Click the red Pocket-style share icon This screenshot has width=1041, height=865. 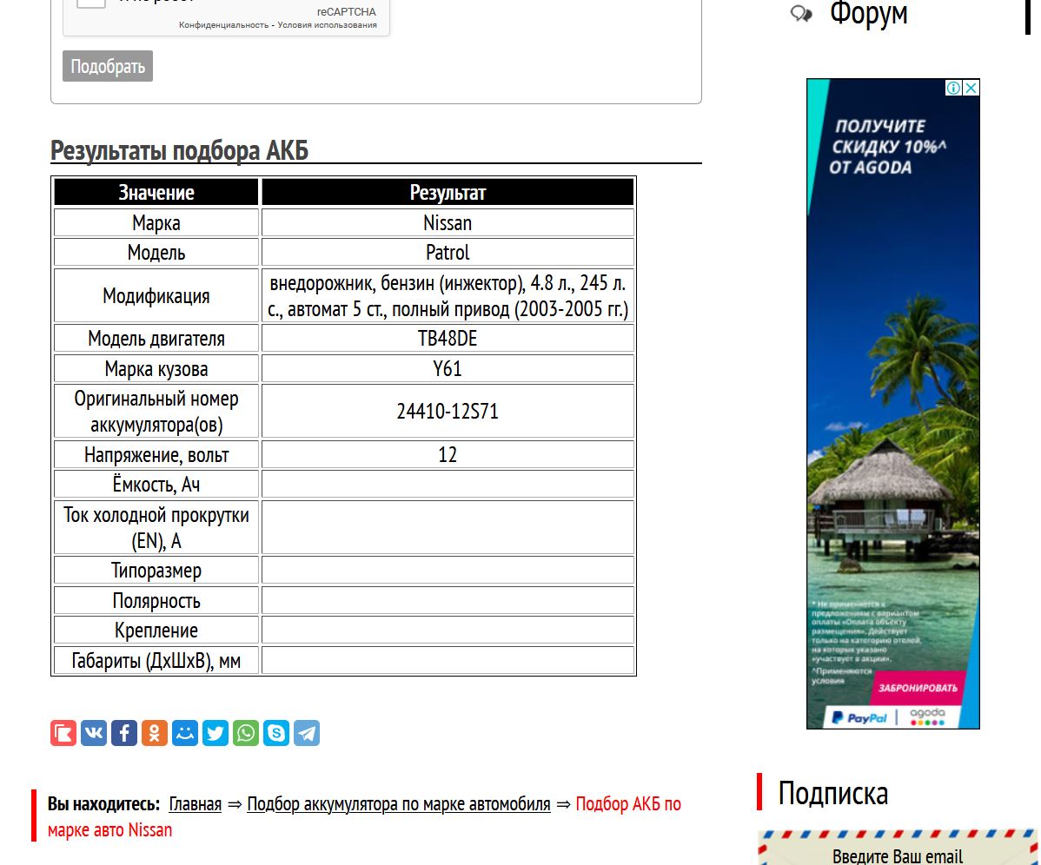[63, 733]
